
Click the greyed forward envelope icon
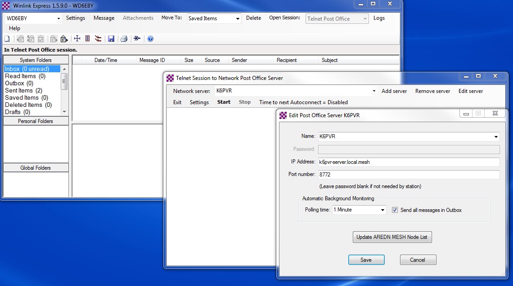pyautogui.click(x=54, y=39)
